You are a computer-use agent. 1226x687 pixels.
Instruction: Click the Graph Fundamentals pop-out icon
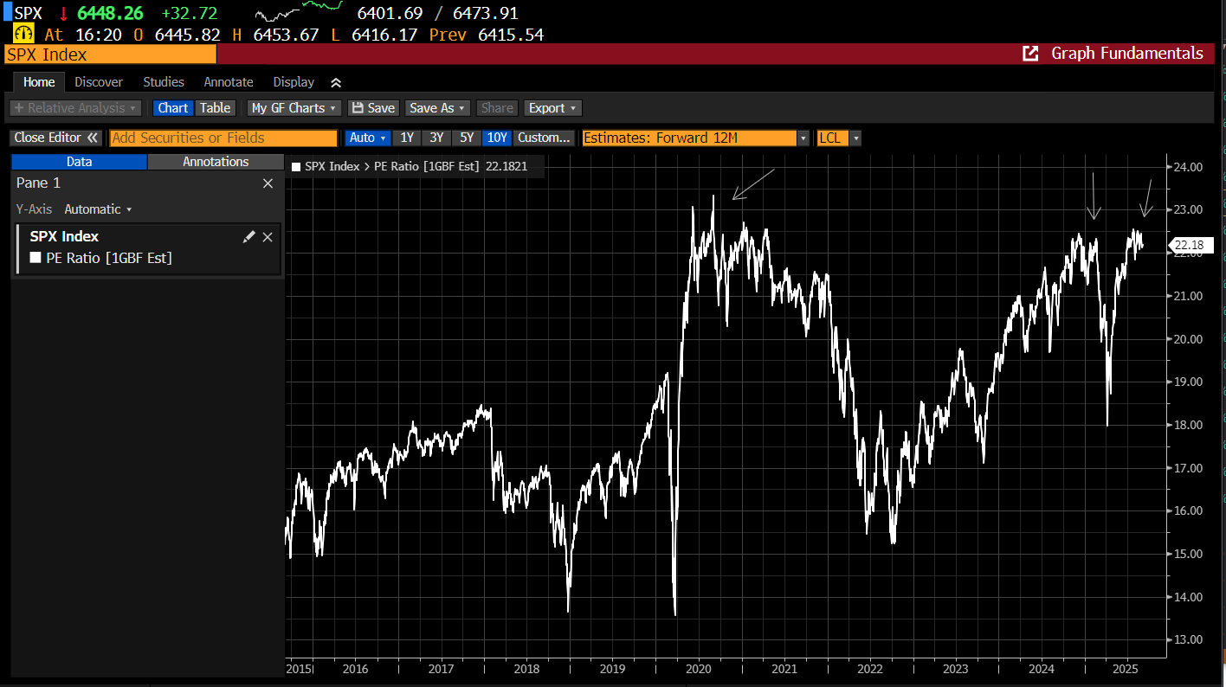1030,54
